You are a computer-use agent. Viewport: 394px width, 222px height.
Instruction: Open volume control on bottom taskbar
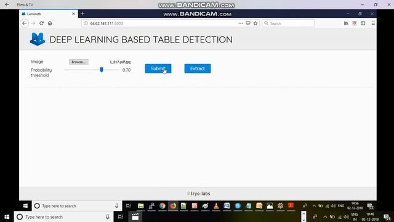coord(346,216)
